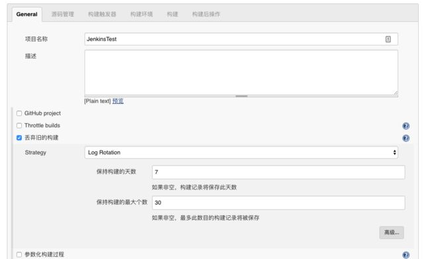Enable the GitHub project checkbox

(19, 113)
